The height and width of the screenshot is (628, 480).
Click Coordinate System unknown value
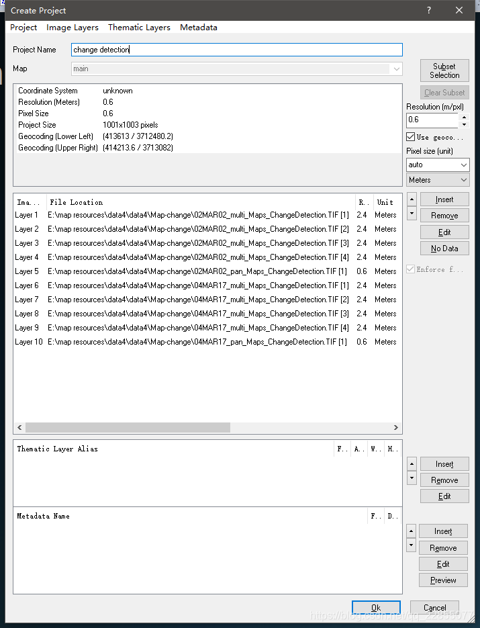tap(117, 91)
